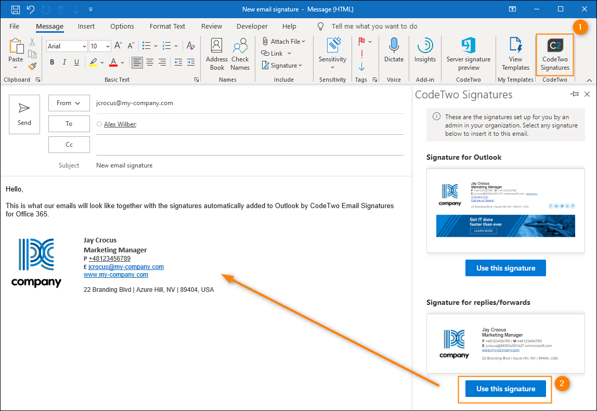Use the replies/forwards signature button
The height and width of the screenshot is (411, 597).
(505, 389)
